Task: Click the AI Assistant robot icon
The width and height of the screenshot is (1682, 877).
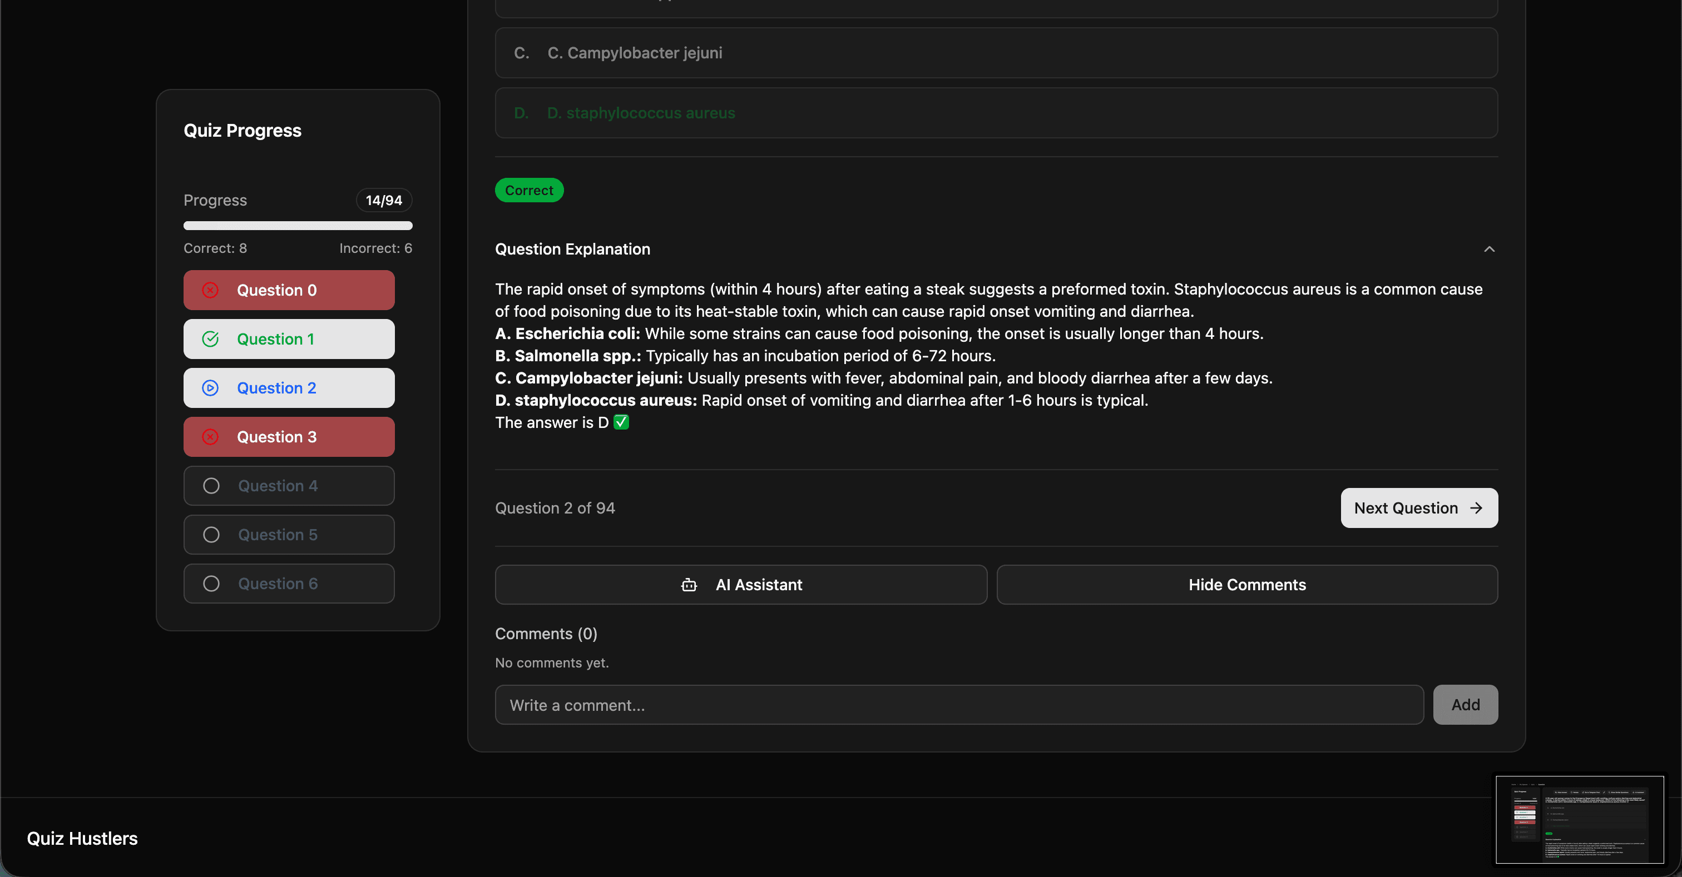Action: click(688, 585)
